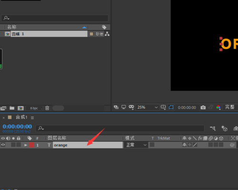Open Interpret Footage icon in Project panel footer
Screen dimensions: 238x190
pyautogui.click(x=3, y=108)
